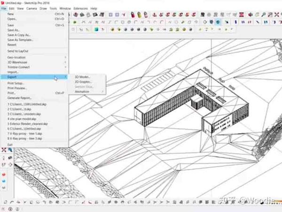This screenshot has width=282, height=212.
Task: Select Save As in File menu
Action: pyautogui.click(x=14, y=30)
